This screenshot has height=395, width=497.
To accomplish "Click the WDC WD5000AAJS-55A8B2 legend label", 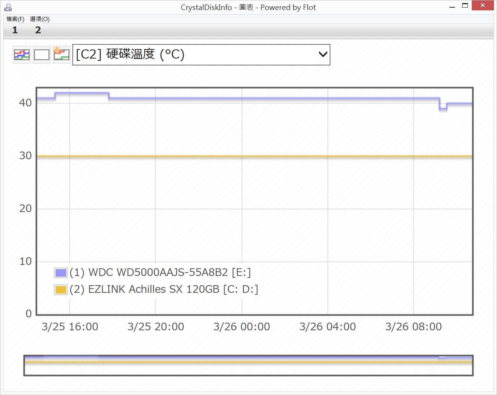I will coord(160,273).
